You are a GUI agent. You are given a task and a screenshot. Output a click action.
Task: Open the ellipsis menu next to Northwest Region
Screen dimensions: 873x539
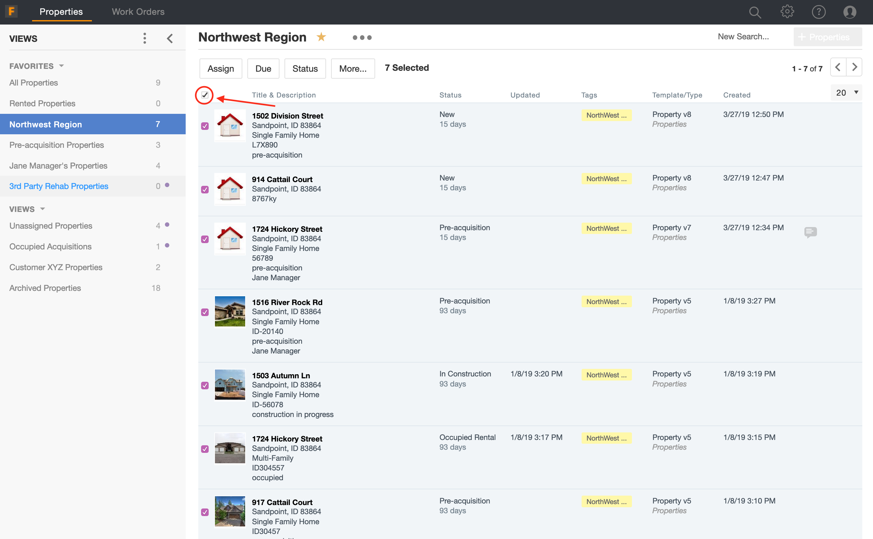[362, 37]
